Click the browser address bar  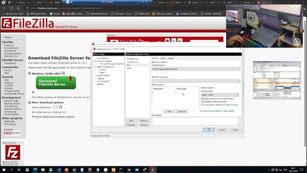pyautogui.click(x=125, y=8)
